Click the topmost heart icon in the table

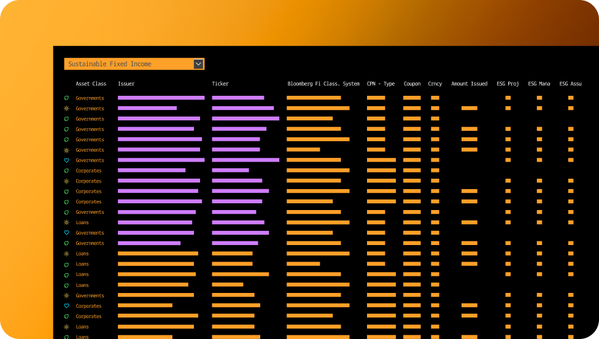click(66, 160)
